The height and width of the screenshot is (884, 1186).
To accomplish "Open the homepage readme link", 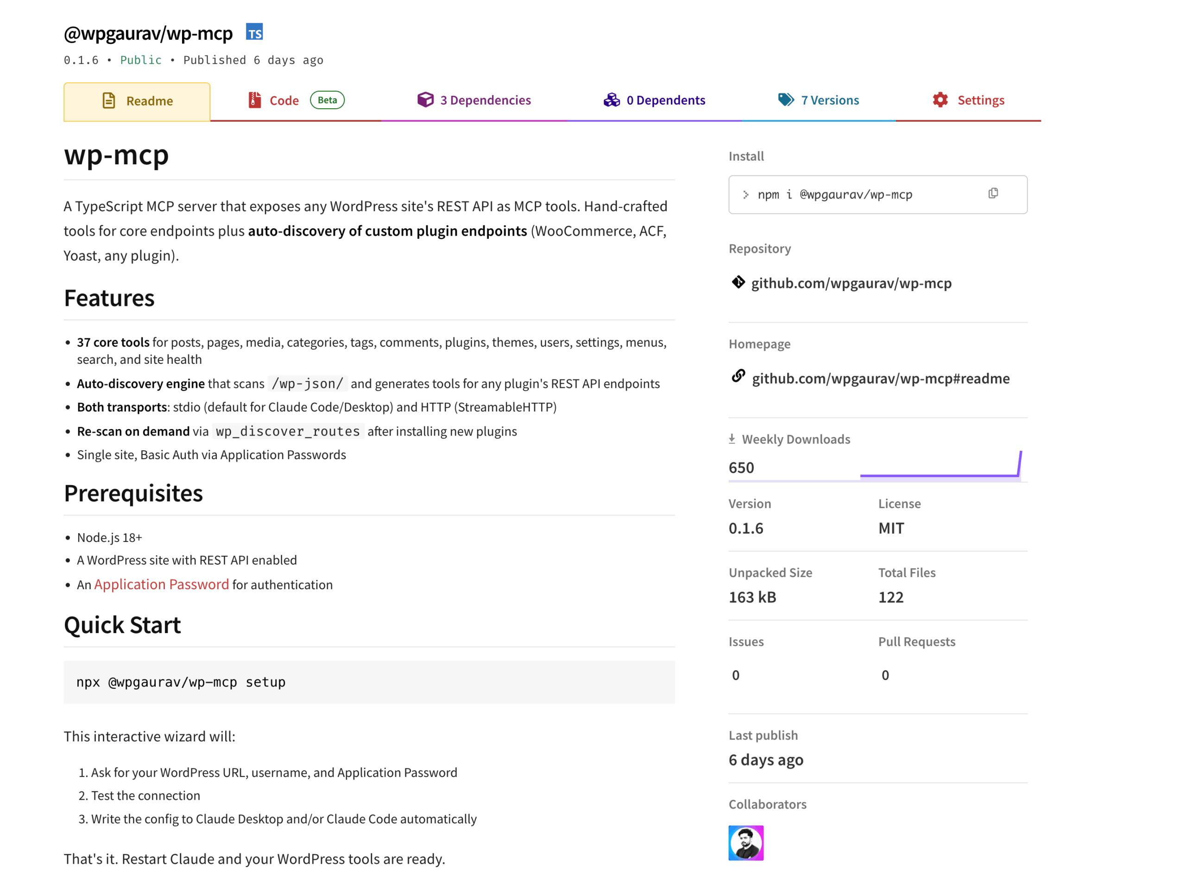I will coord(881,378).
